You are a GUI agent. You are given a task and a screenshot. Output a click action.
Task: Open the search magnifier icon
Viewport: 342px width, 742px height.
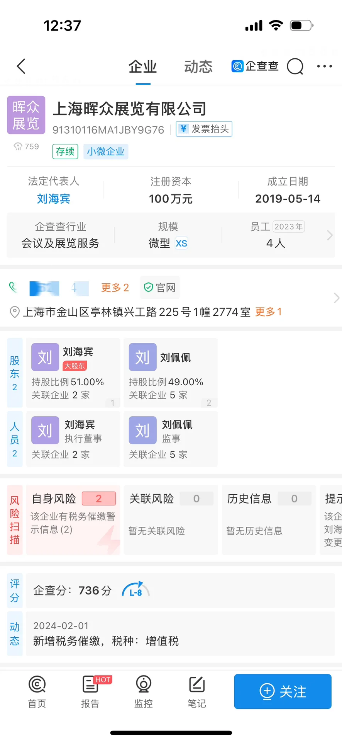coord(295,66)
